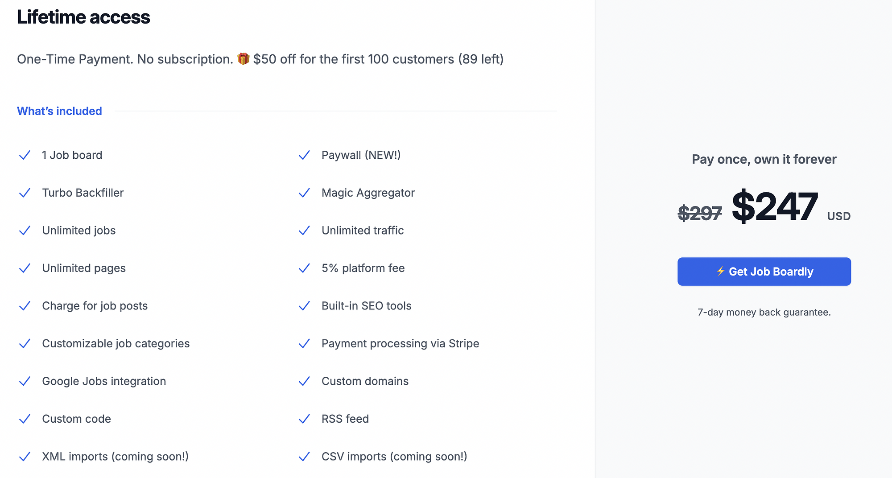Click the checkmark next to RSS feed
Image resolution: width=892 pixels, height=478 pixels.
pos(304,419)
